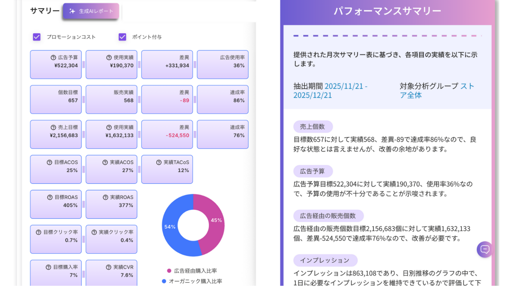
Task: Click the help icon beside 目標ACOS
Action: click(49, 162)
